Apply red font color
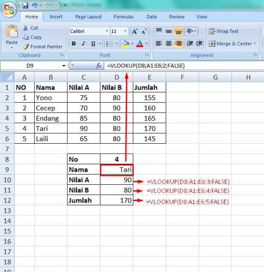Screen dimensions: 264x272 coord(140,44)
